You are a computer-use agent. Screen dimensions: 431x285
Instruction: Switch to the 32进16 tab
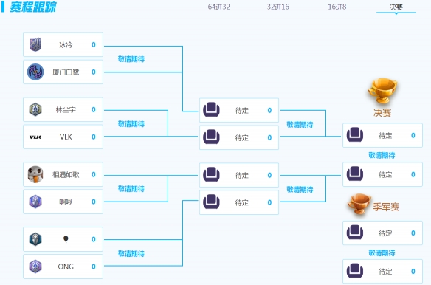point(278,7)
